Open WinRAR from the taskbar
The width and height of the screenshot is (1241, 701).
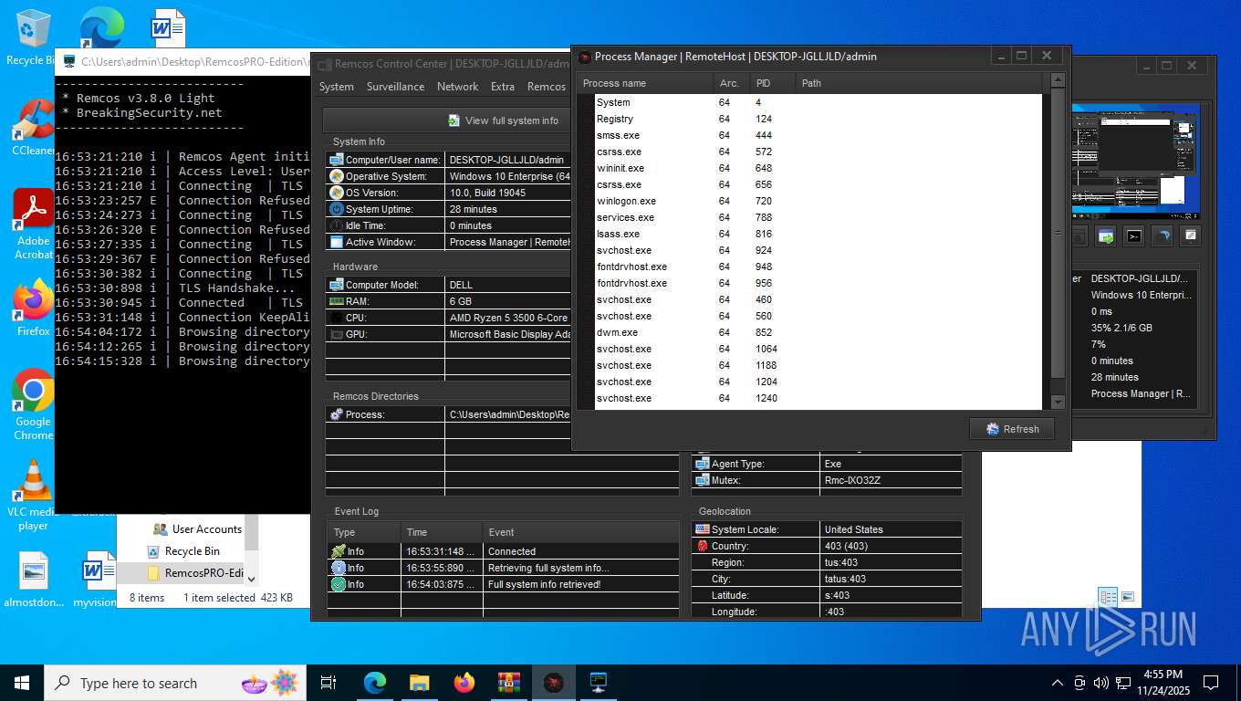pyautogui.click(x=509, y=683)
